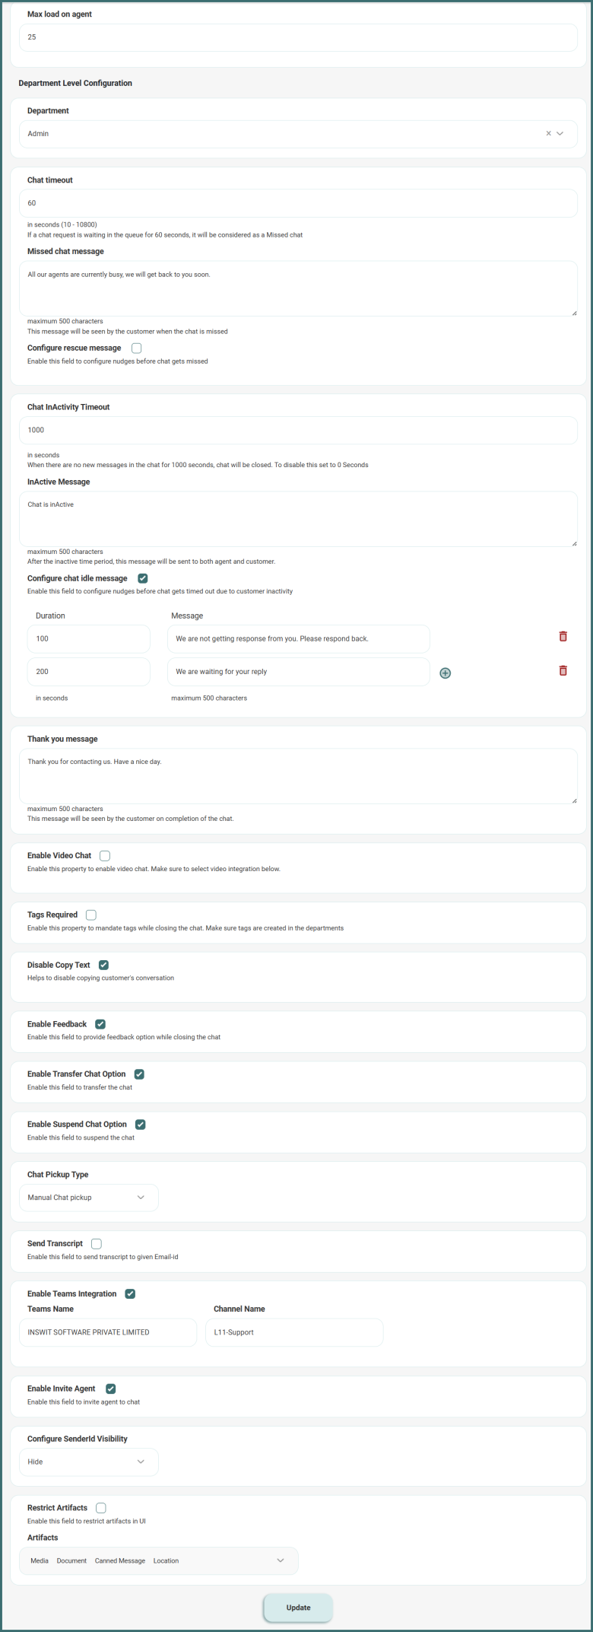
Task: Toggle the Tags Required checkbox
Action: [91, 915]
